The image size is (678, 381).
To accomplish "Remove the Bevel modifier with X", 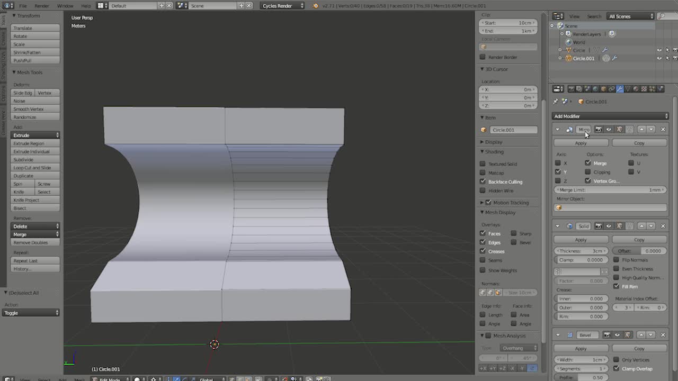I will 663,335.
